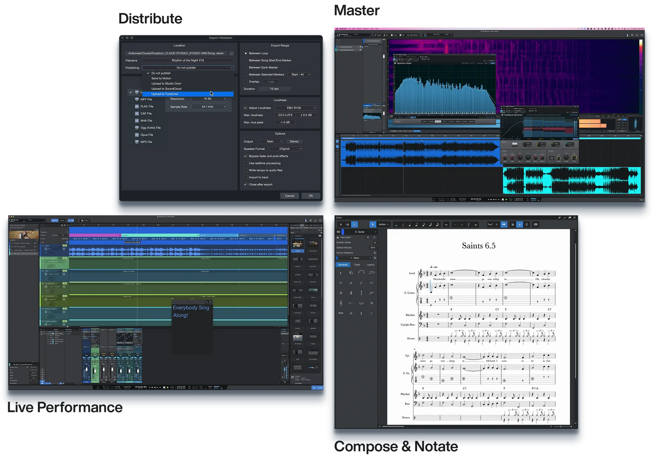Open the Speaker Format Original dropdown
This screenshot has width=653, height=459.
click(286, 149)
